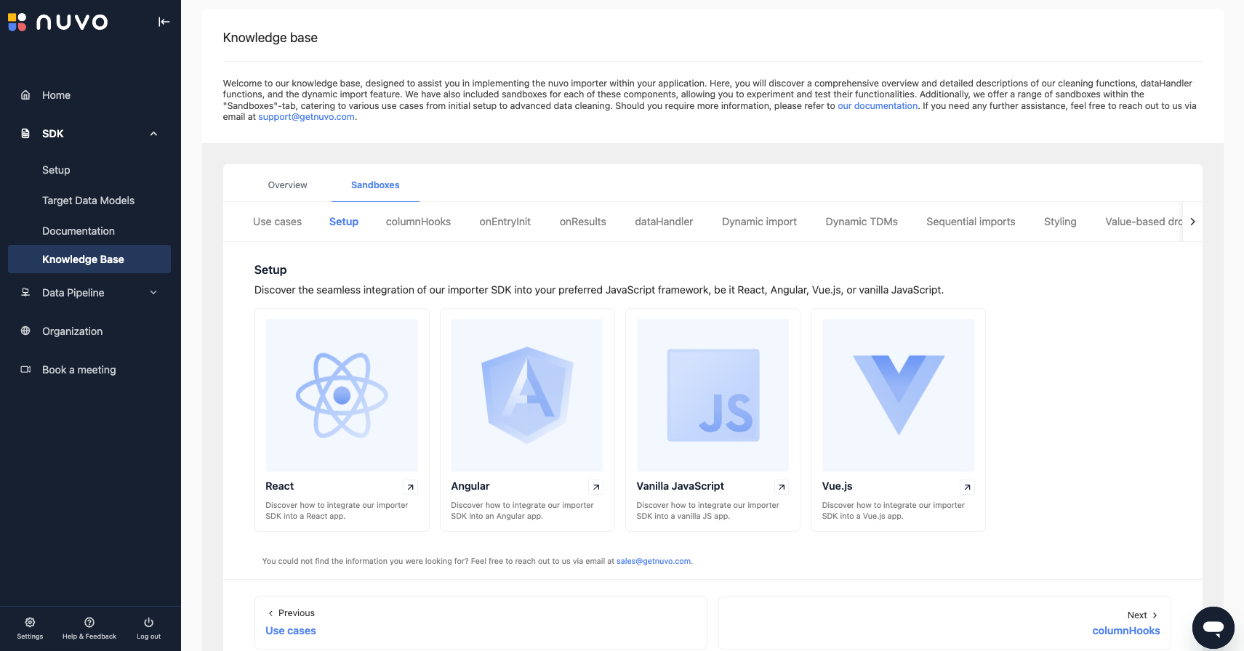Open Help & Feedback question icon
The width and height of the screenshot is (1244, 651).
(89, 622)
